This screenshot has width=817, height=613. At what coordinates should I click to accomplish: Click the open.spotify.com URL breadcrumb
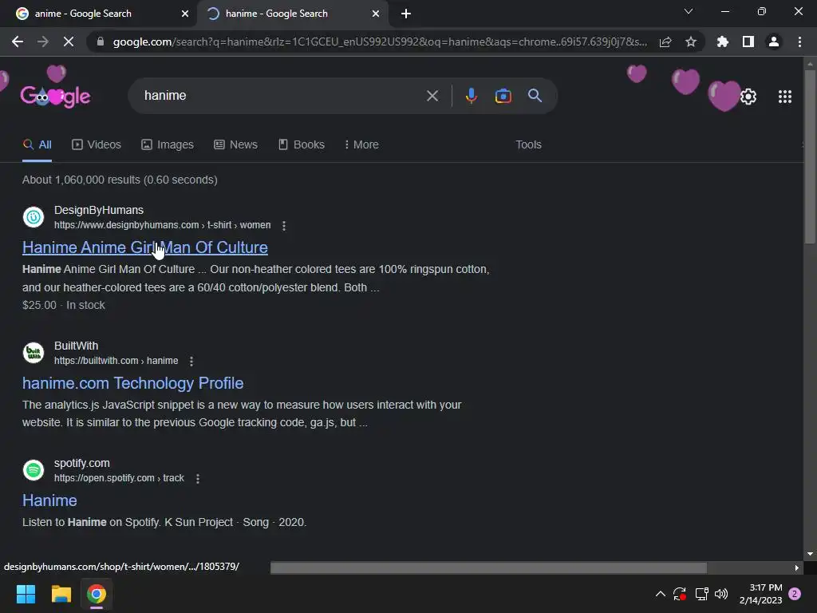[119, 478]
